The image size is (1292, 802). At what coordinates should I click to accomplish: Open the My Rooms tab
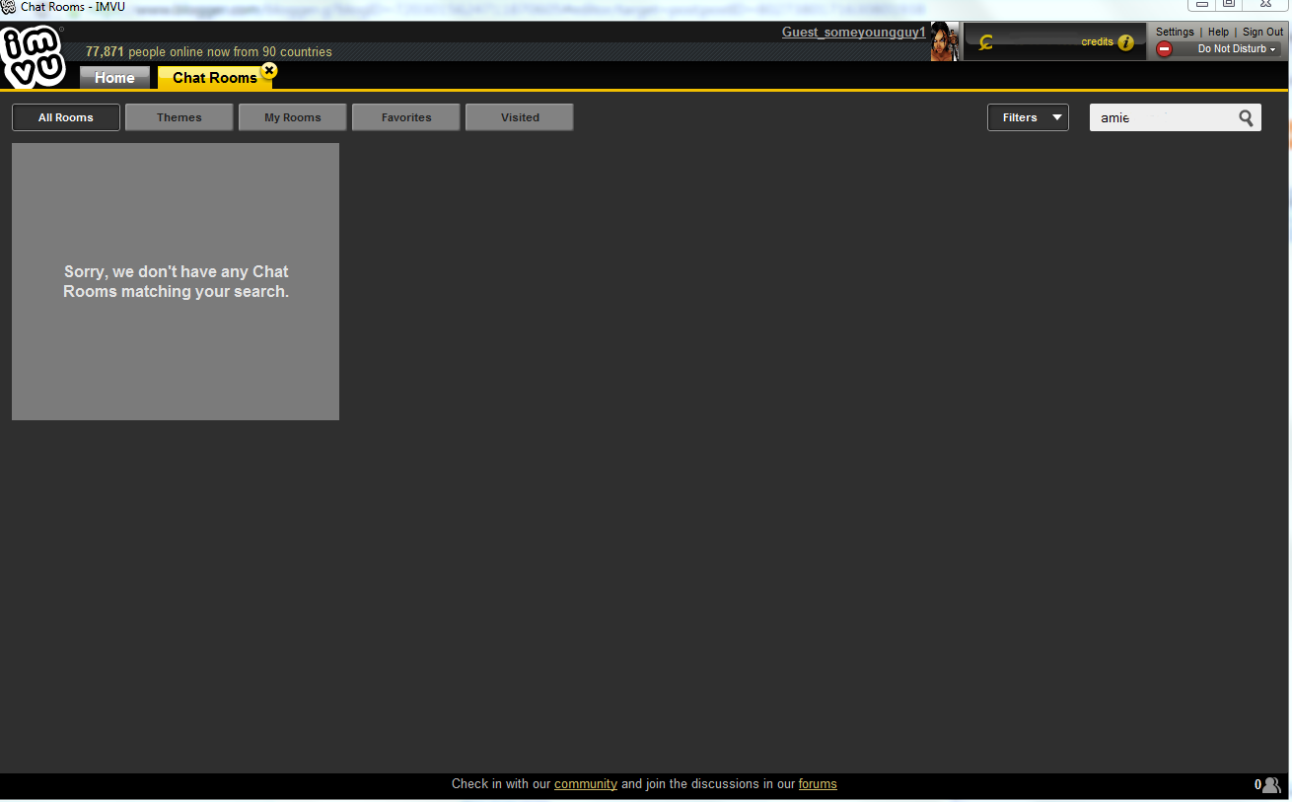[293, 117]
